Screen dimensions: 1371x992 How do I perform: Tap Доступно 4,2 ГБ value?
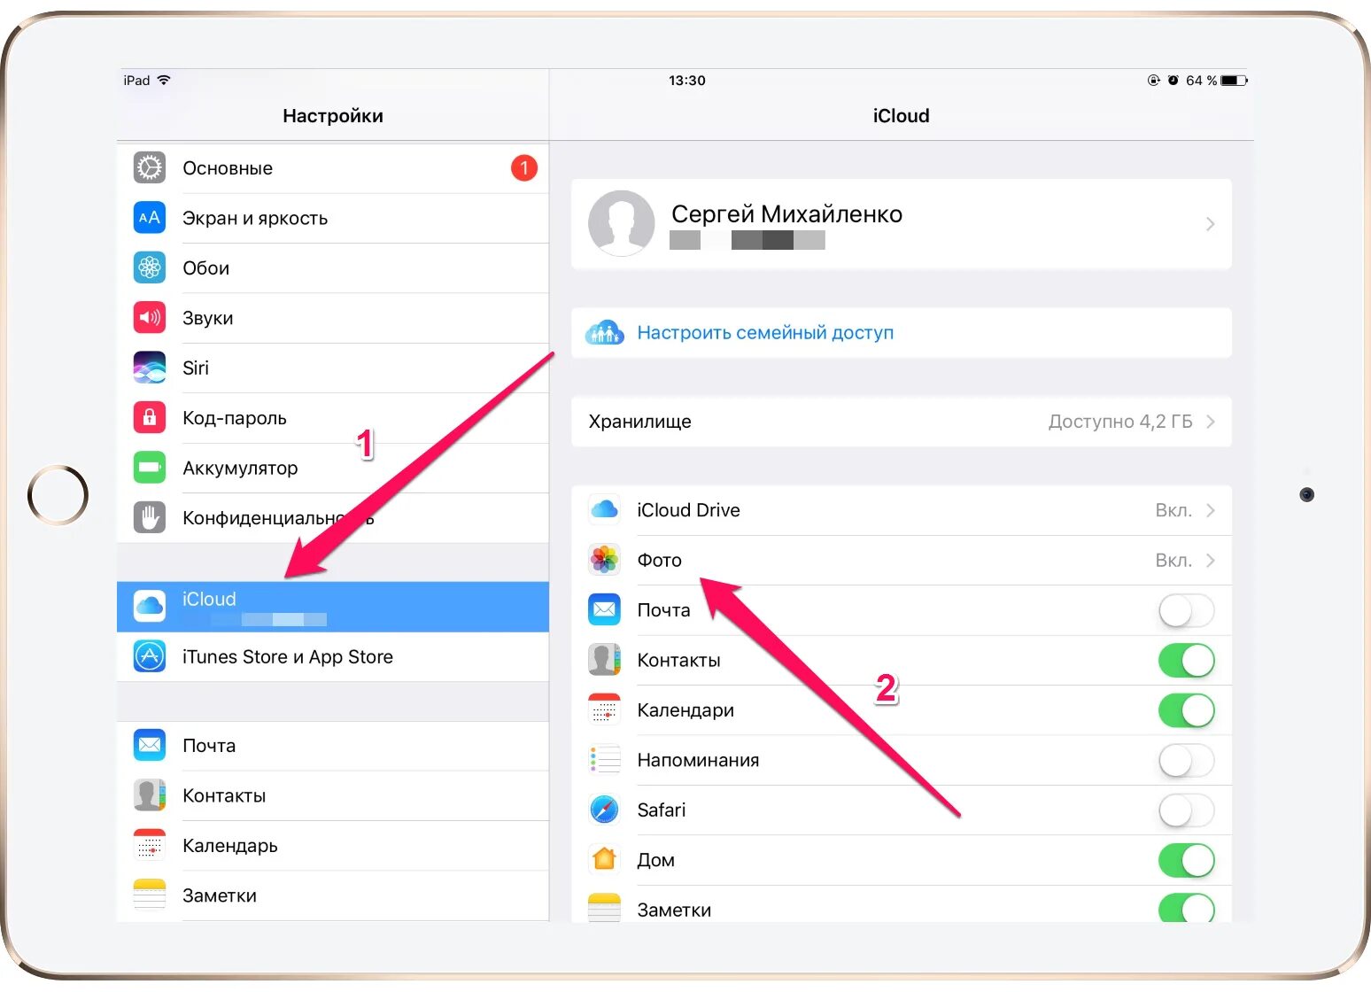(1120, 422)
